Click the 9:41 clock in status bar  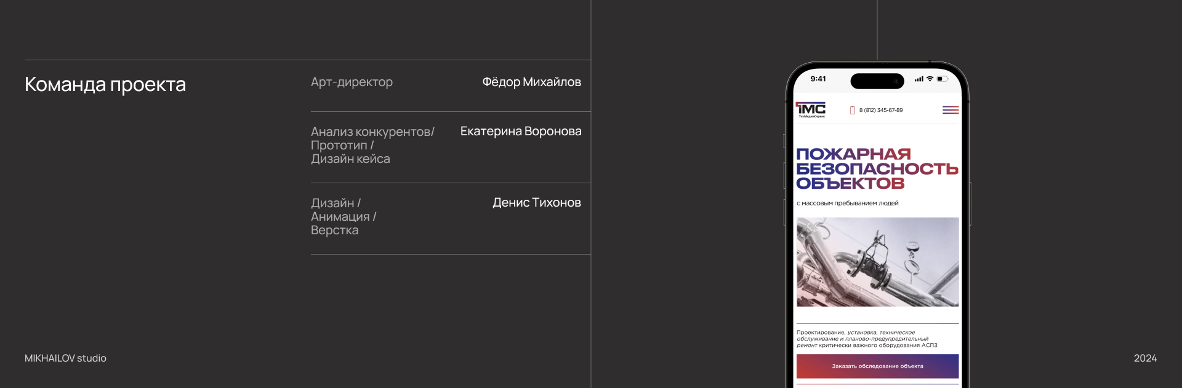pyautogui.click(x=818, y=79)
